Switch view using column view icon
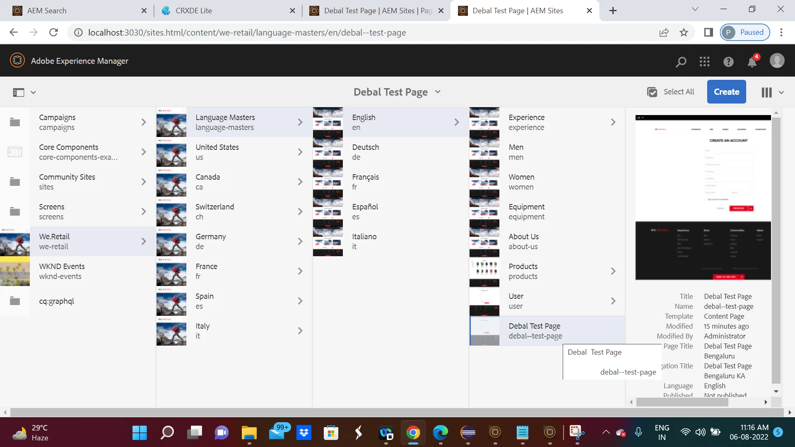 pyautogui.click(x=766, y=92)
